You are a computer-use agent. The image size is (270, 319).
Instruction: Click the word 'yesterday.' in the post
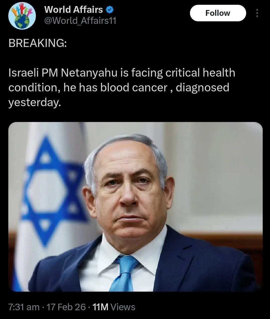click(35, 102)
